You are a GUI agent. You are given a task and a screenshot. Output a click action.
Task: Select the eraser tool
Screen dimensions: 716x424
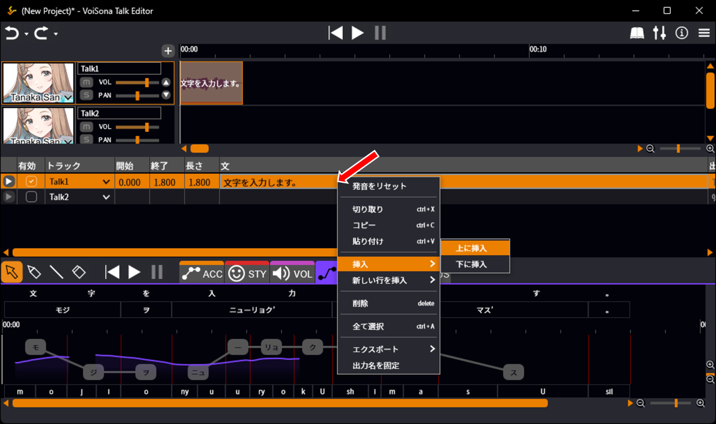(x=79, y=272)
